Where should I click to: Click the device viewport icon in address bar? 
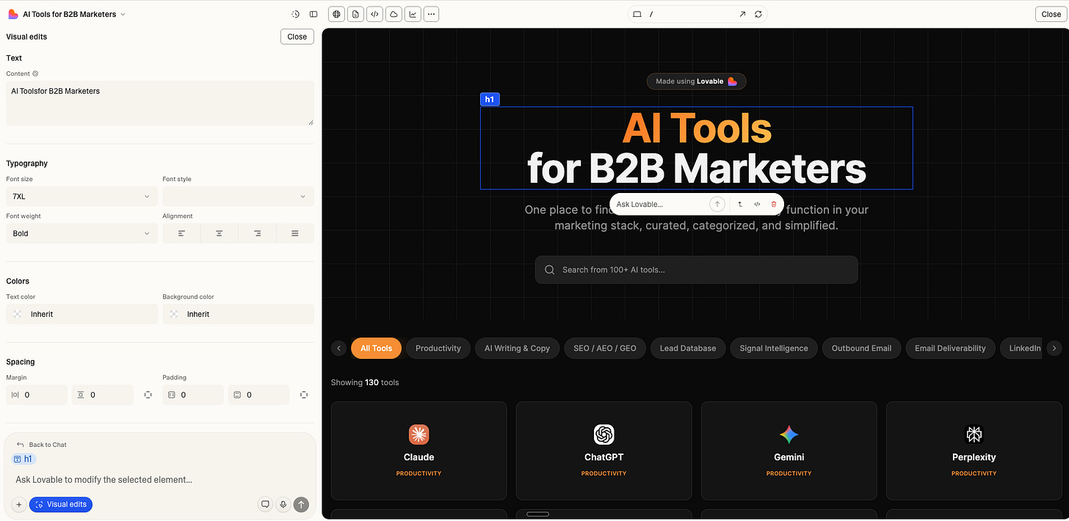click(x=637, y=14)
